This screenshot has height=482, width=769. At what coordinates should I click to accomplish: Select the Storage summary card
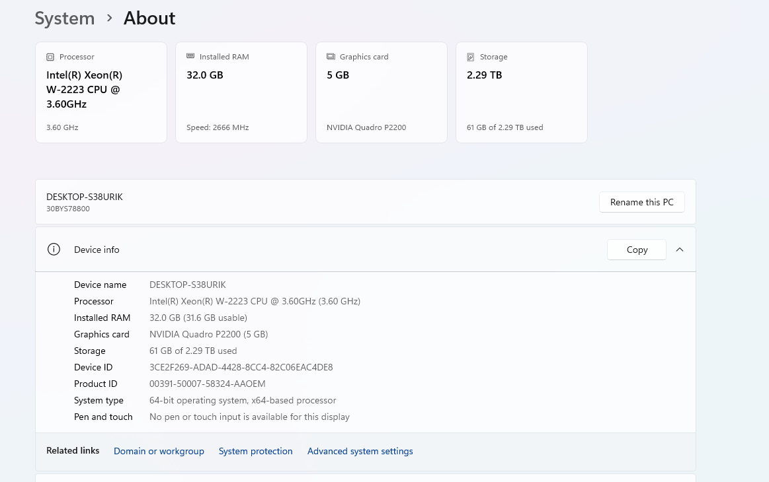[522, 92]
